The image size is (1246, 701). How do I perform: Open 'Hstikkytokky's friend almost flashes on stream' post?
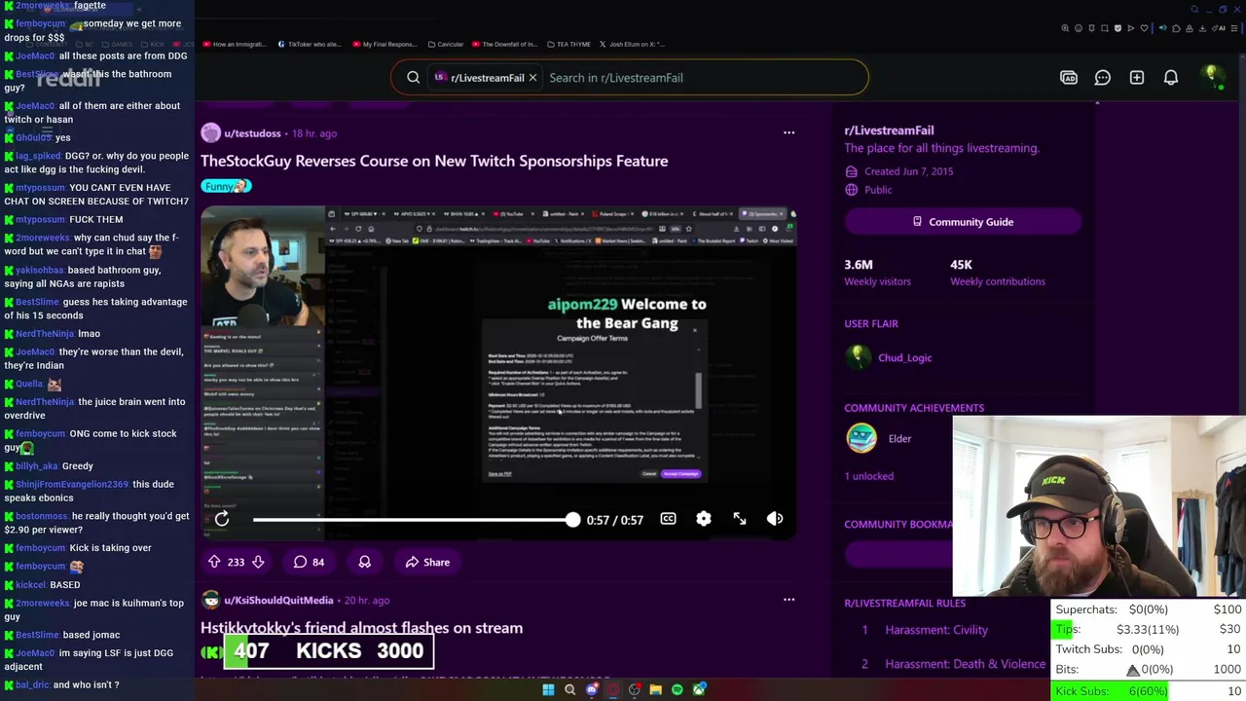click(x=361, y=628)
